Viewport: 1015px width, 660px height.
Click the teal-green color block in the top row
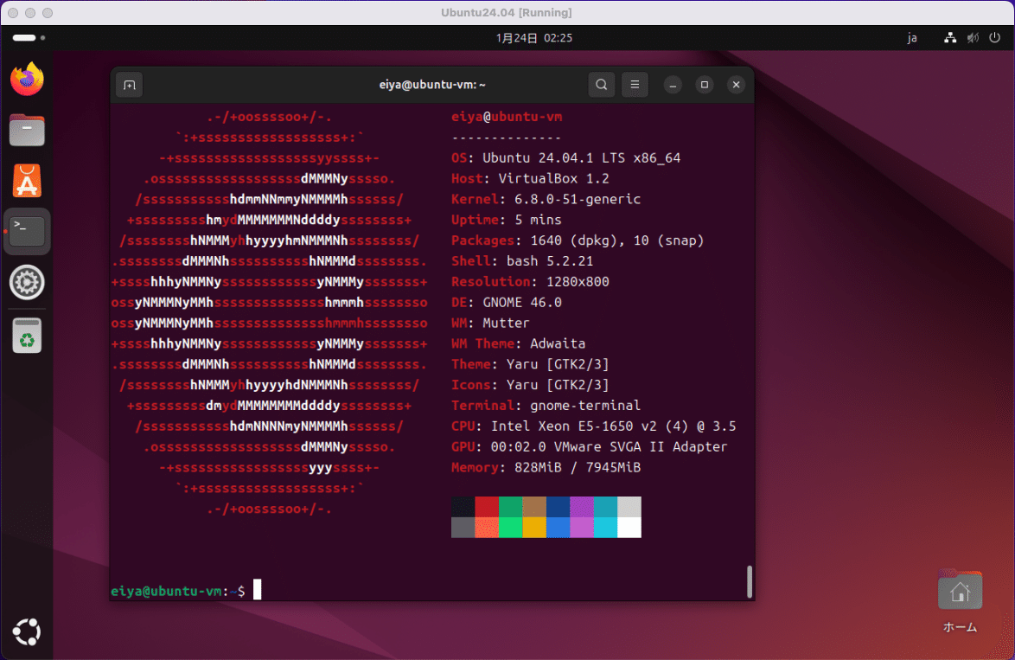pyautogui.click(x=510, y=507)
